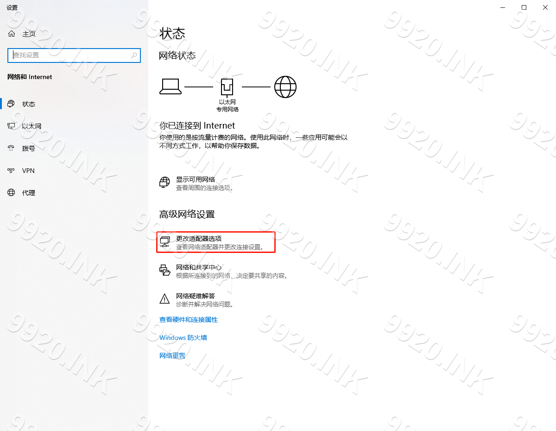Click the 网络疑难解答 warning triangle icon
Screen dimensions: 556x431
[164, 299]
